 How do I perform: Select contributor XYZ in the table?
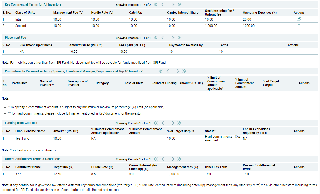pyautogui.click(x=18, y=174)
